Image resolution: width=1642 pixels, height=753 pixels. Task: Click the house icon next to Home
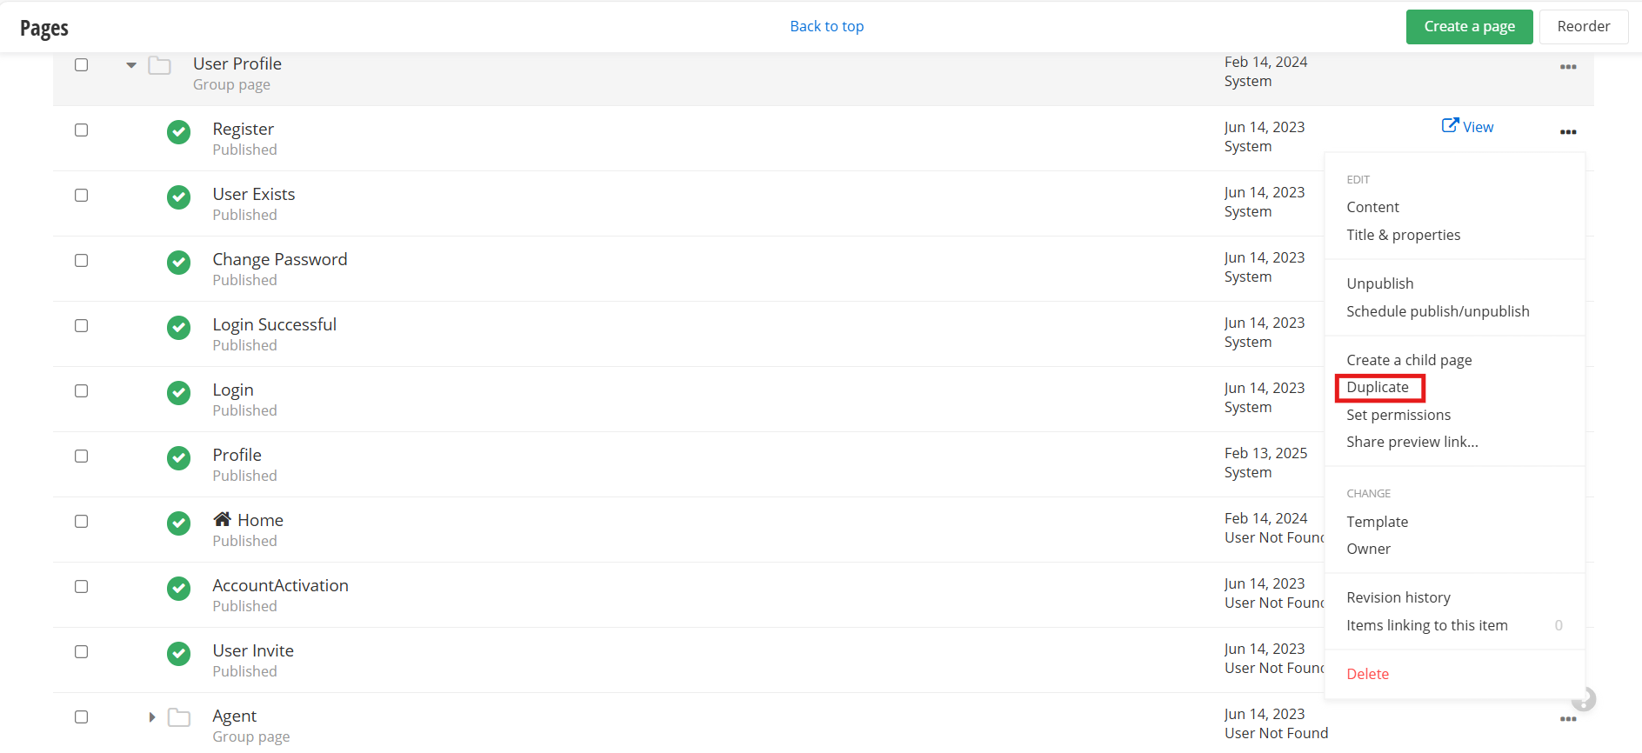coord(223,519)
